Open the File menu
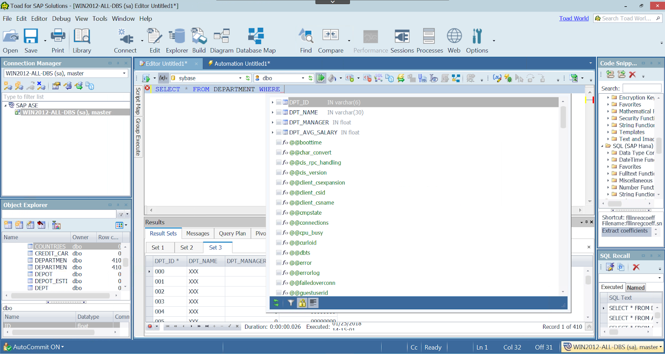Screen dimensions: 665x354 pos(7,19)
